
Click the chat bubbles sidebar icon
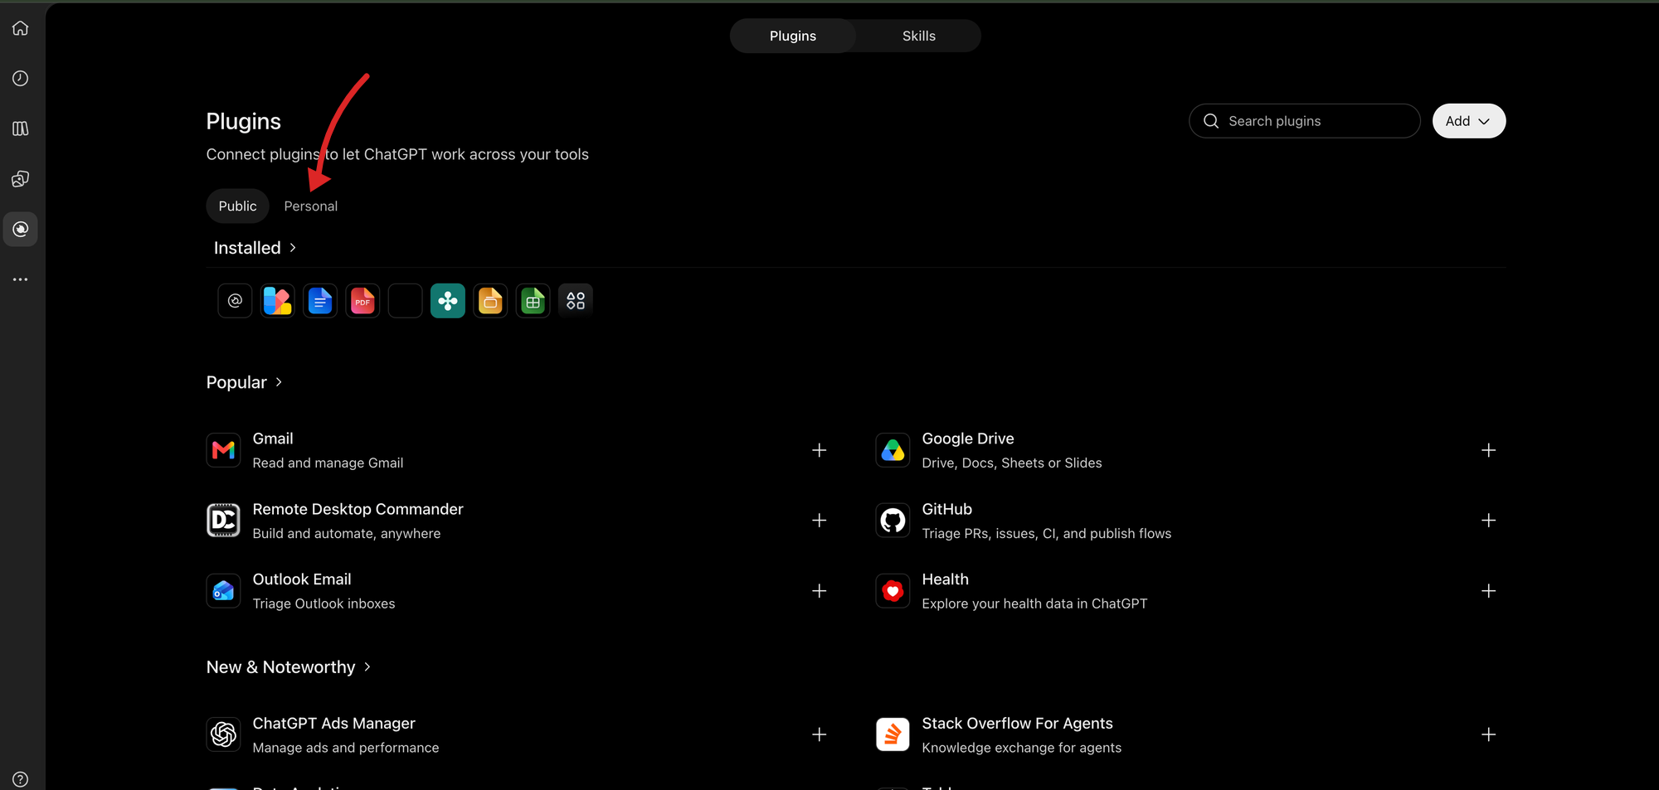pos(21,179)
